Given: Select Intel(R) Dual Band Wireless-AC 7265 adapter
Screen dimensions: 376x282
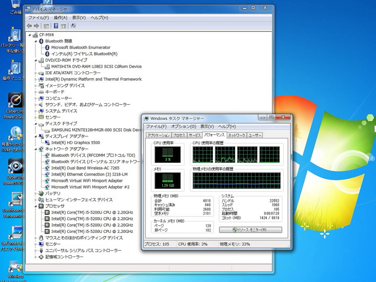Looking at the screenshot, I should click(85, 168).
